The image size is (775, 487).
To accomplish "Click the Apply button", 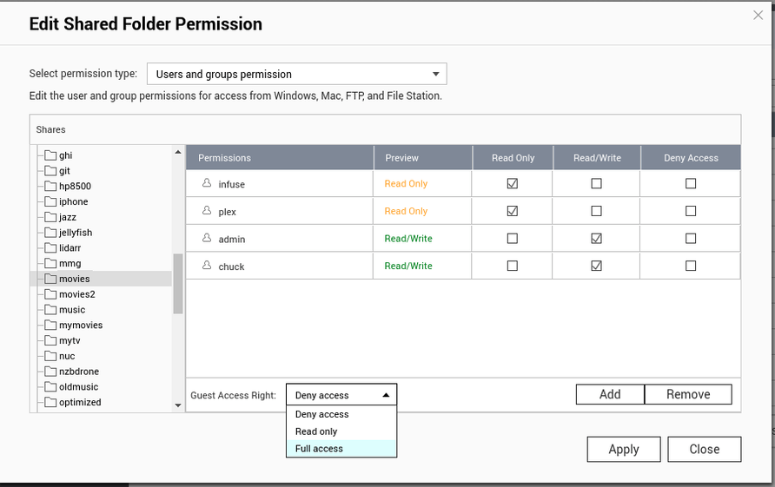I will click(623, 449).
